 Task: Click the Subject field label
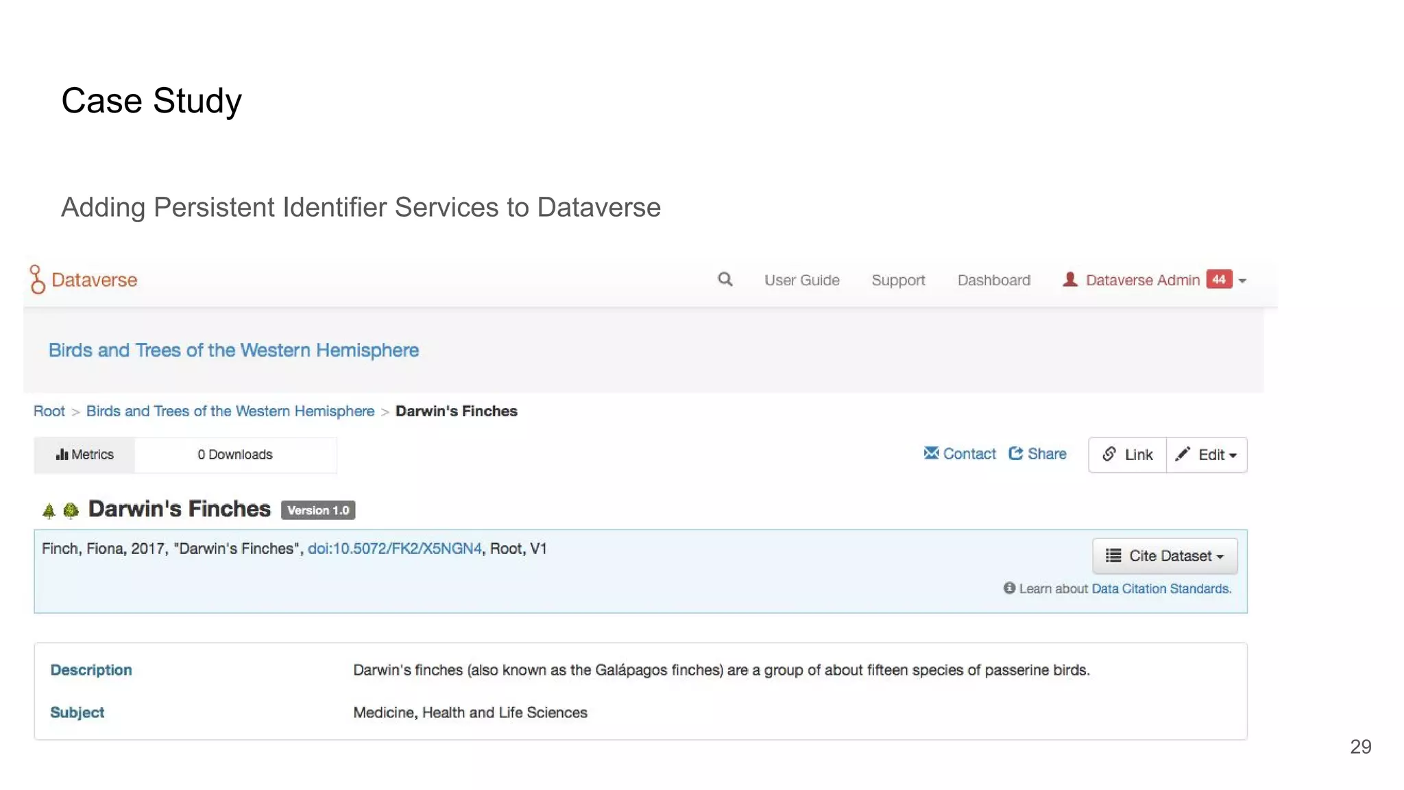[77, 713]
